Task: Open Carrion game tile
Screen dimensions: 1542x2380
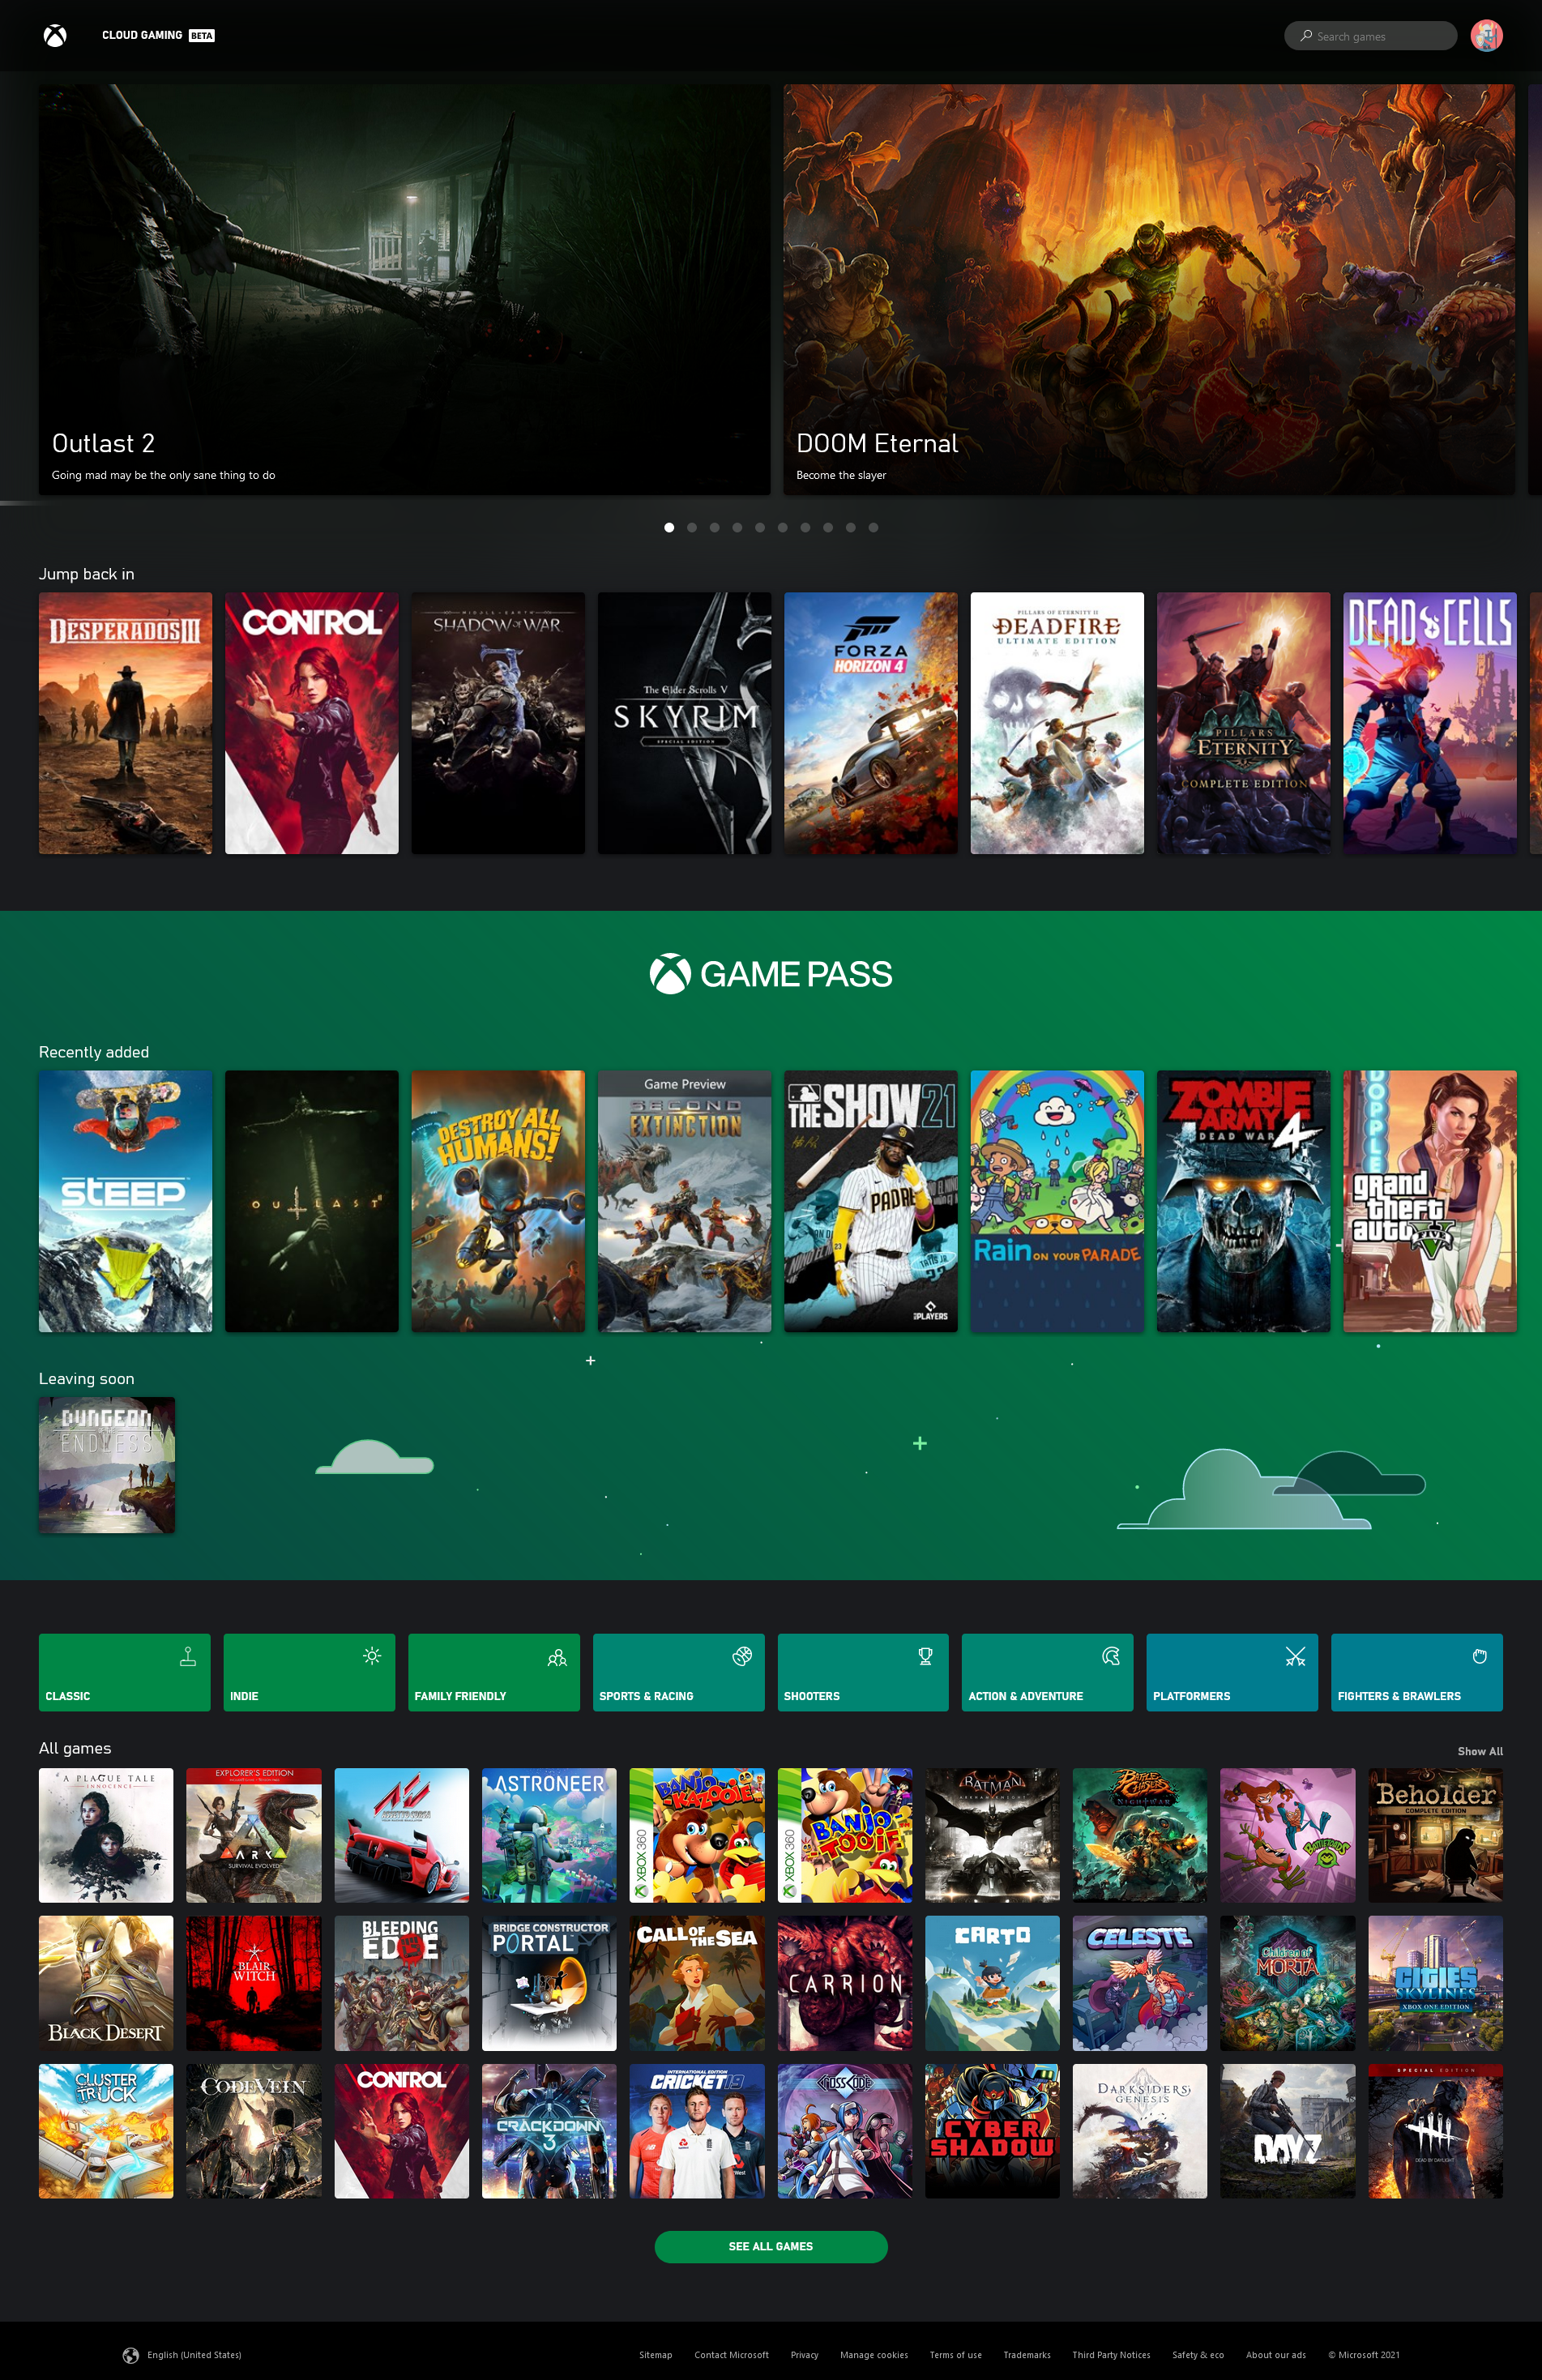Action: point(845,1983)
